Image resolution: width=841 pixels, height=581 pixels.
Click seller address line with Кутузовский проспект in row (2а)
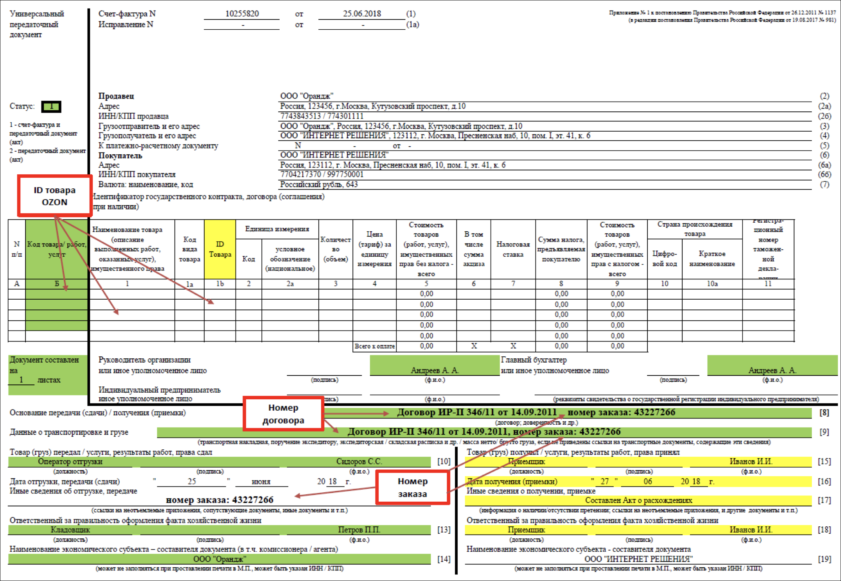point(373,106)
